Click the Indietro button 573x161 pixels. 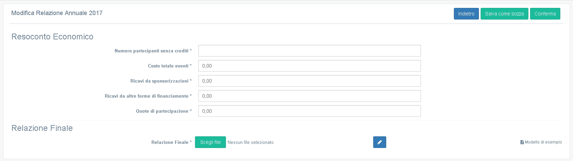coord(466,14)
